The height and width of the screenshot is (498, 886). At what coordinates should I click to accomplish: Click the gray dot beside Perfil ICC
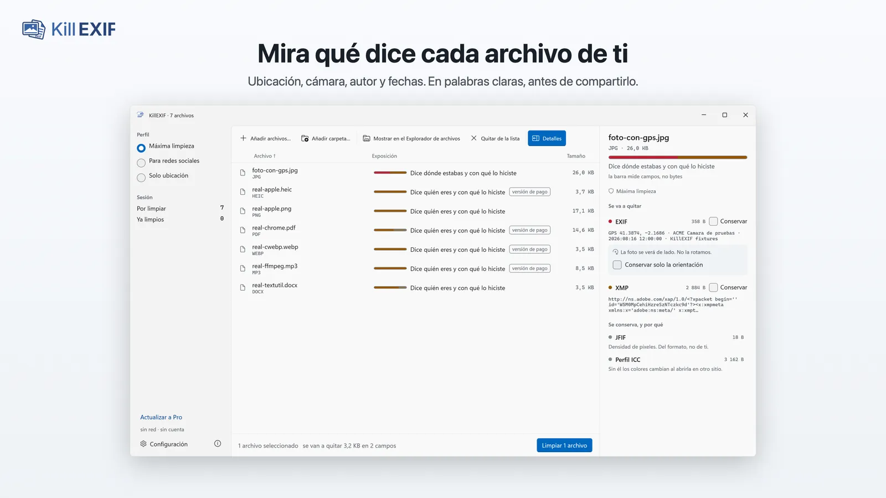(610, 359)
